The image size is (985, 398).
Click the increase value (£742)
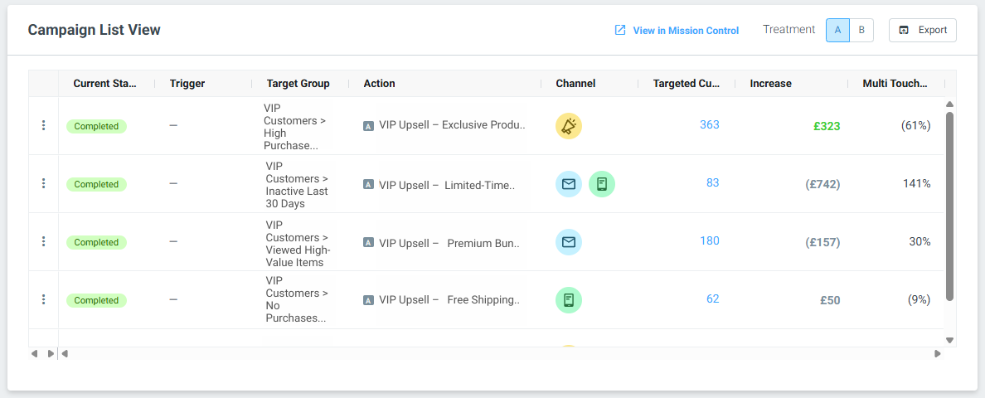point(823,184)
